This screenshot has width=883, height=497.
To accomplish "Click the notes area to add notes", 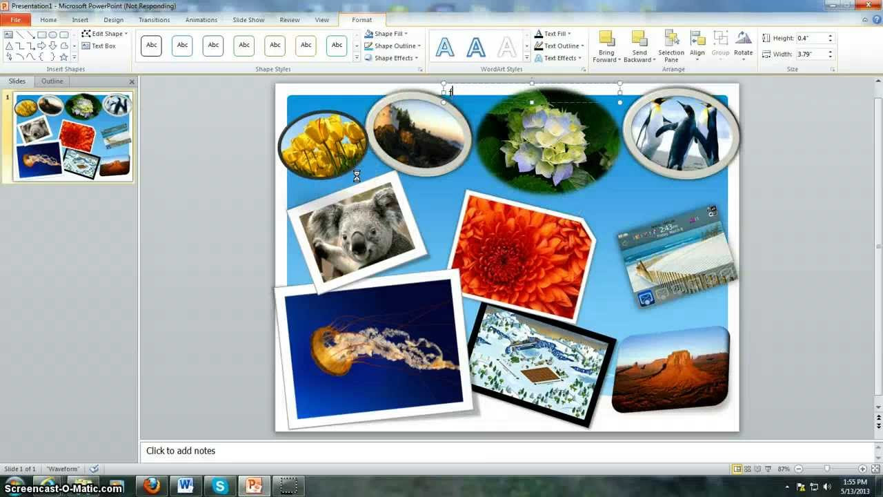I will (x=508, y=451).
